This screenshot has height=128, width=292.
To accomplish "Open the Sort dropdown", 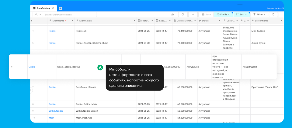I will pyautogui.click(x=242, y=14).
